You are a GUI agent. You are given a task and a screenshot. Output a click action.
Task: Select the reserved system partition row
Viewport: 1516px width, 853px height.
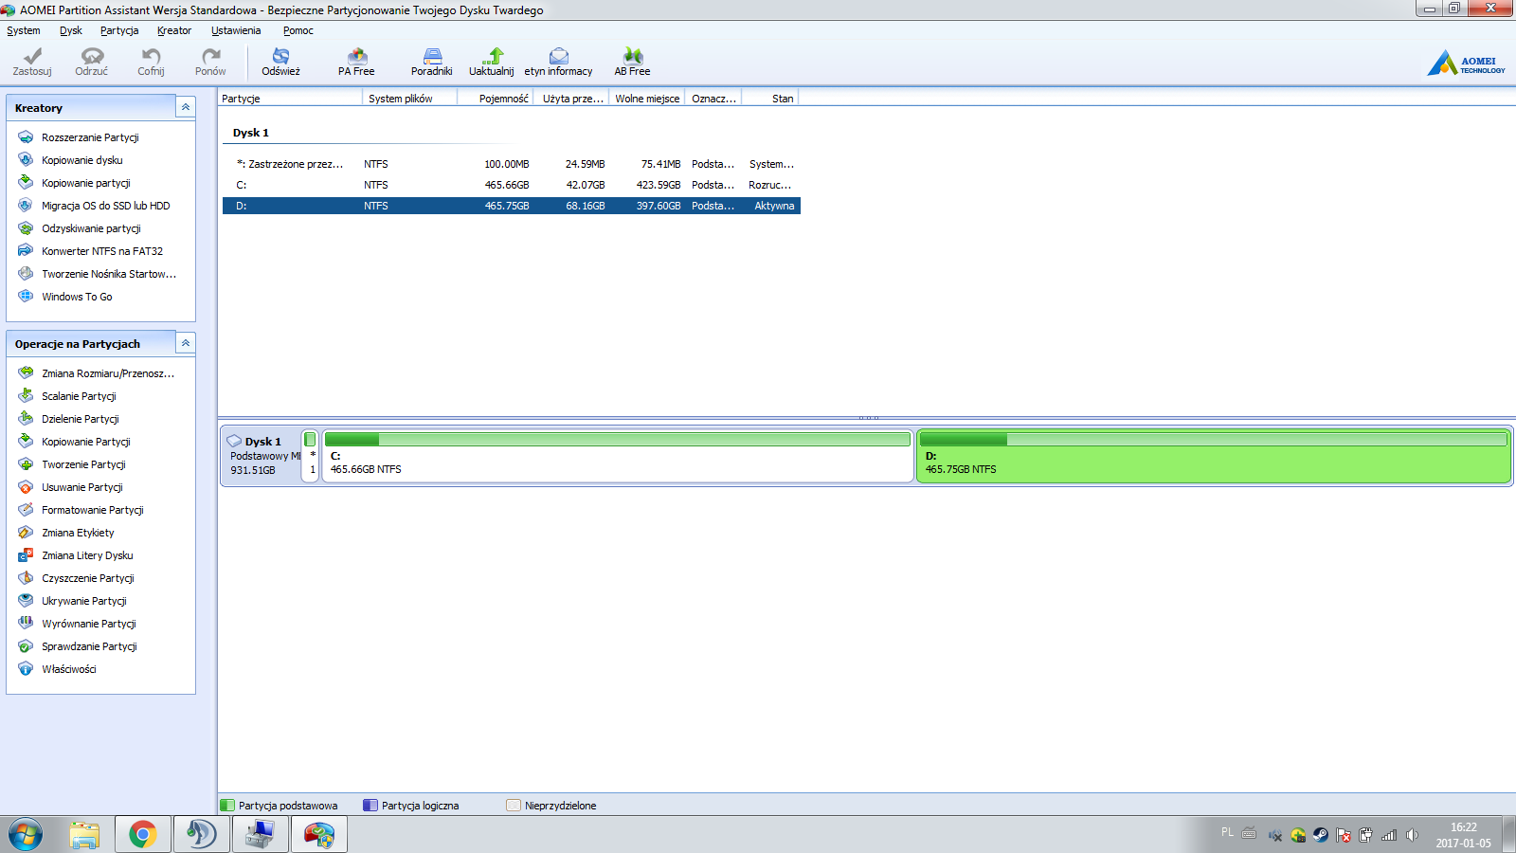click(x=512, y=164)
